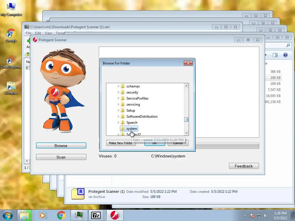Open Feedback in Protegent Scanner
295x221 pixels.
[x=244, y=166]
